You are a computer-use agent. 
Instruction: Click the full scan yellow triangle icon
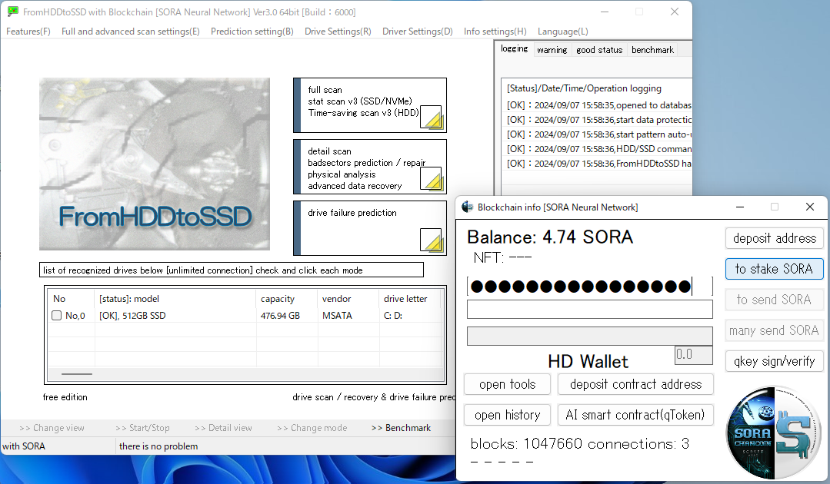[x=432, y=118]
